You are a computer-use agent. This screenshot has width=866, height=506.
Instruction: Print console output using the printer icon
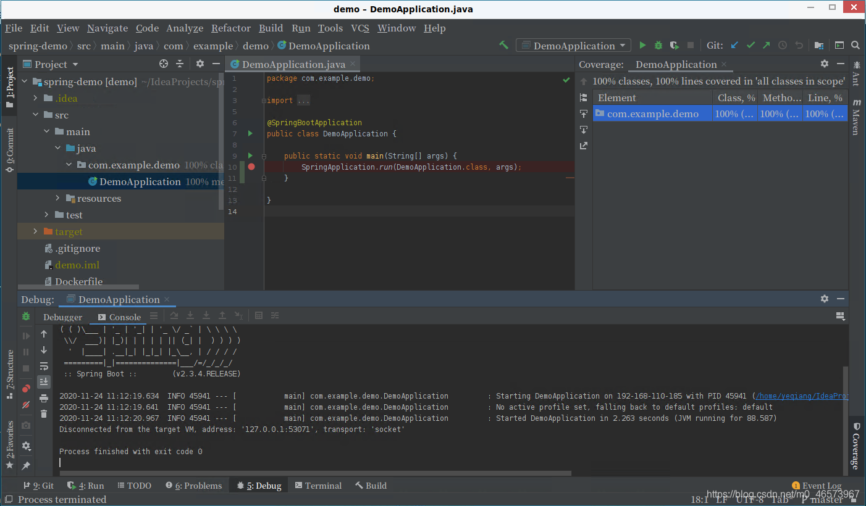click(x=44, y=398)
